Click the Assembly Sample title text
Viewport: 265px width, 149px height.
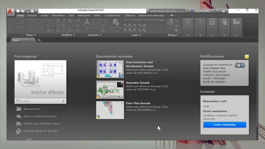click(138, 83)
